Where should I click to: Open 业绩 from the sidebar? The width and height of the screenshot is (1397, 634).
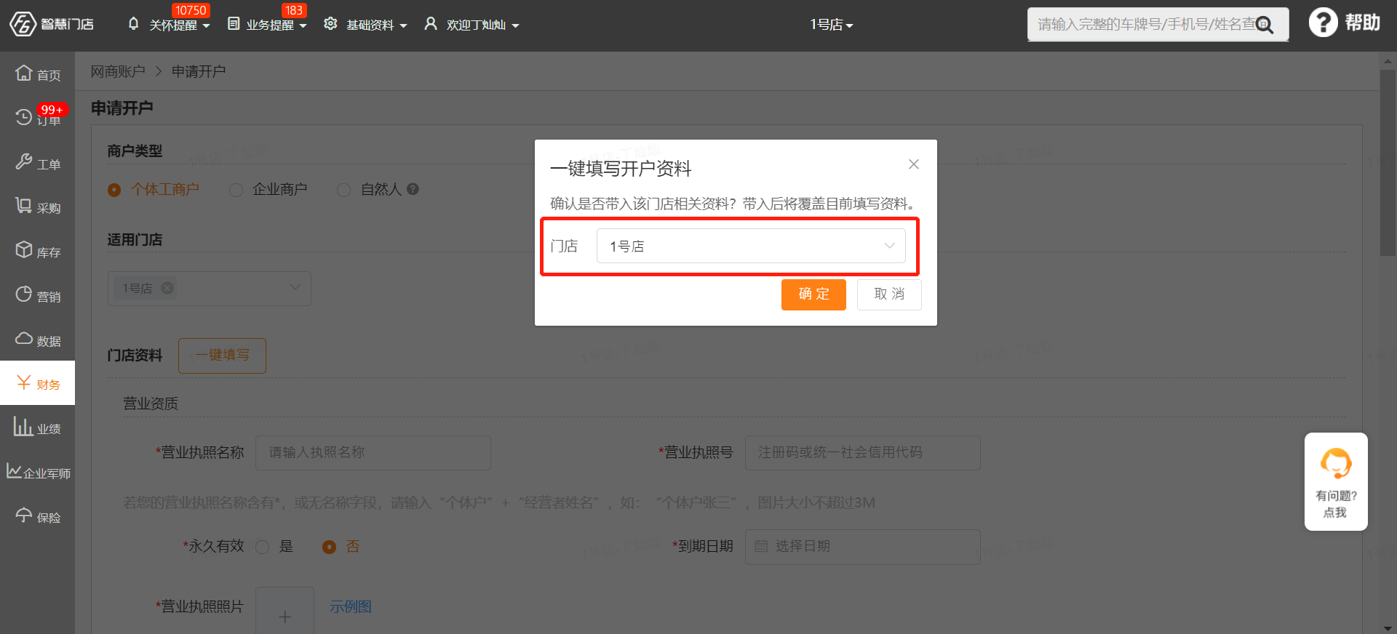[37, 428]
